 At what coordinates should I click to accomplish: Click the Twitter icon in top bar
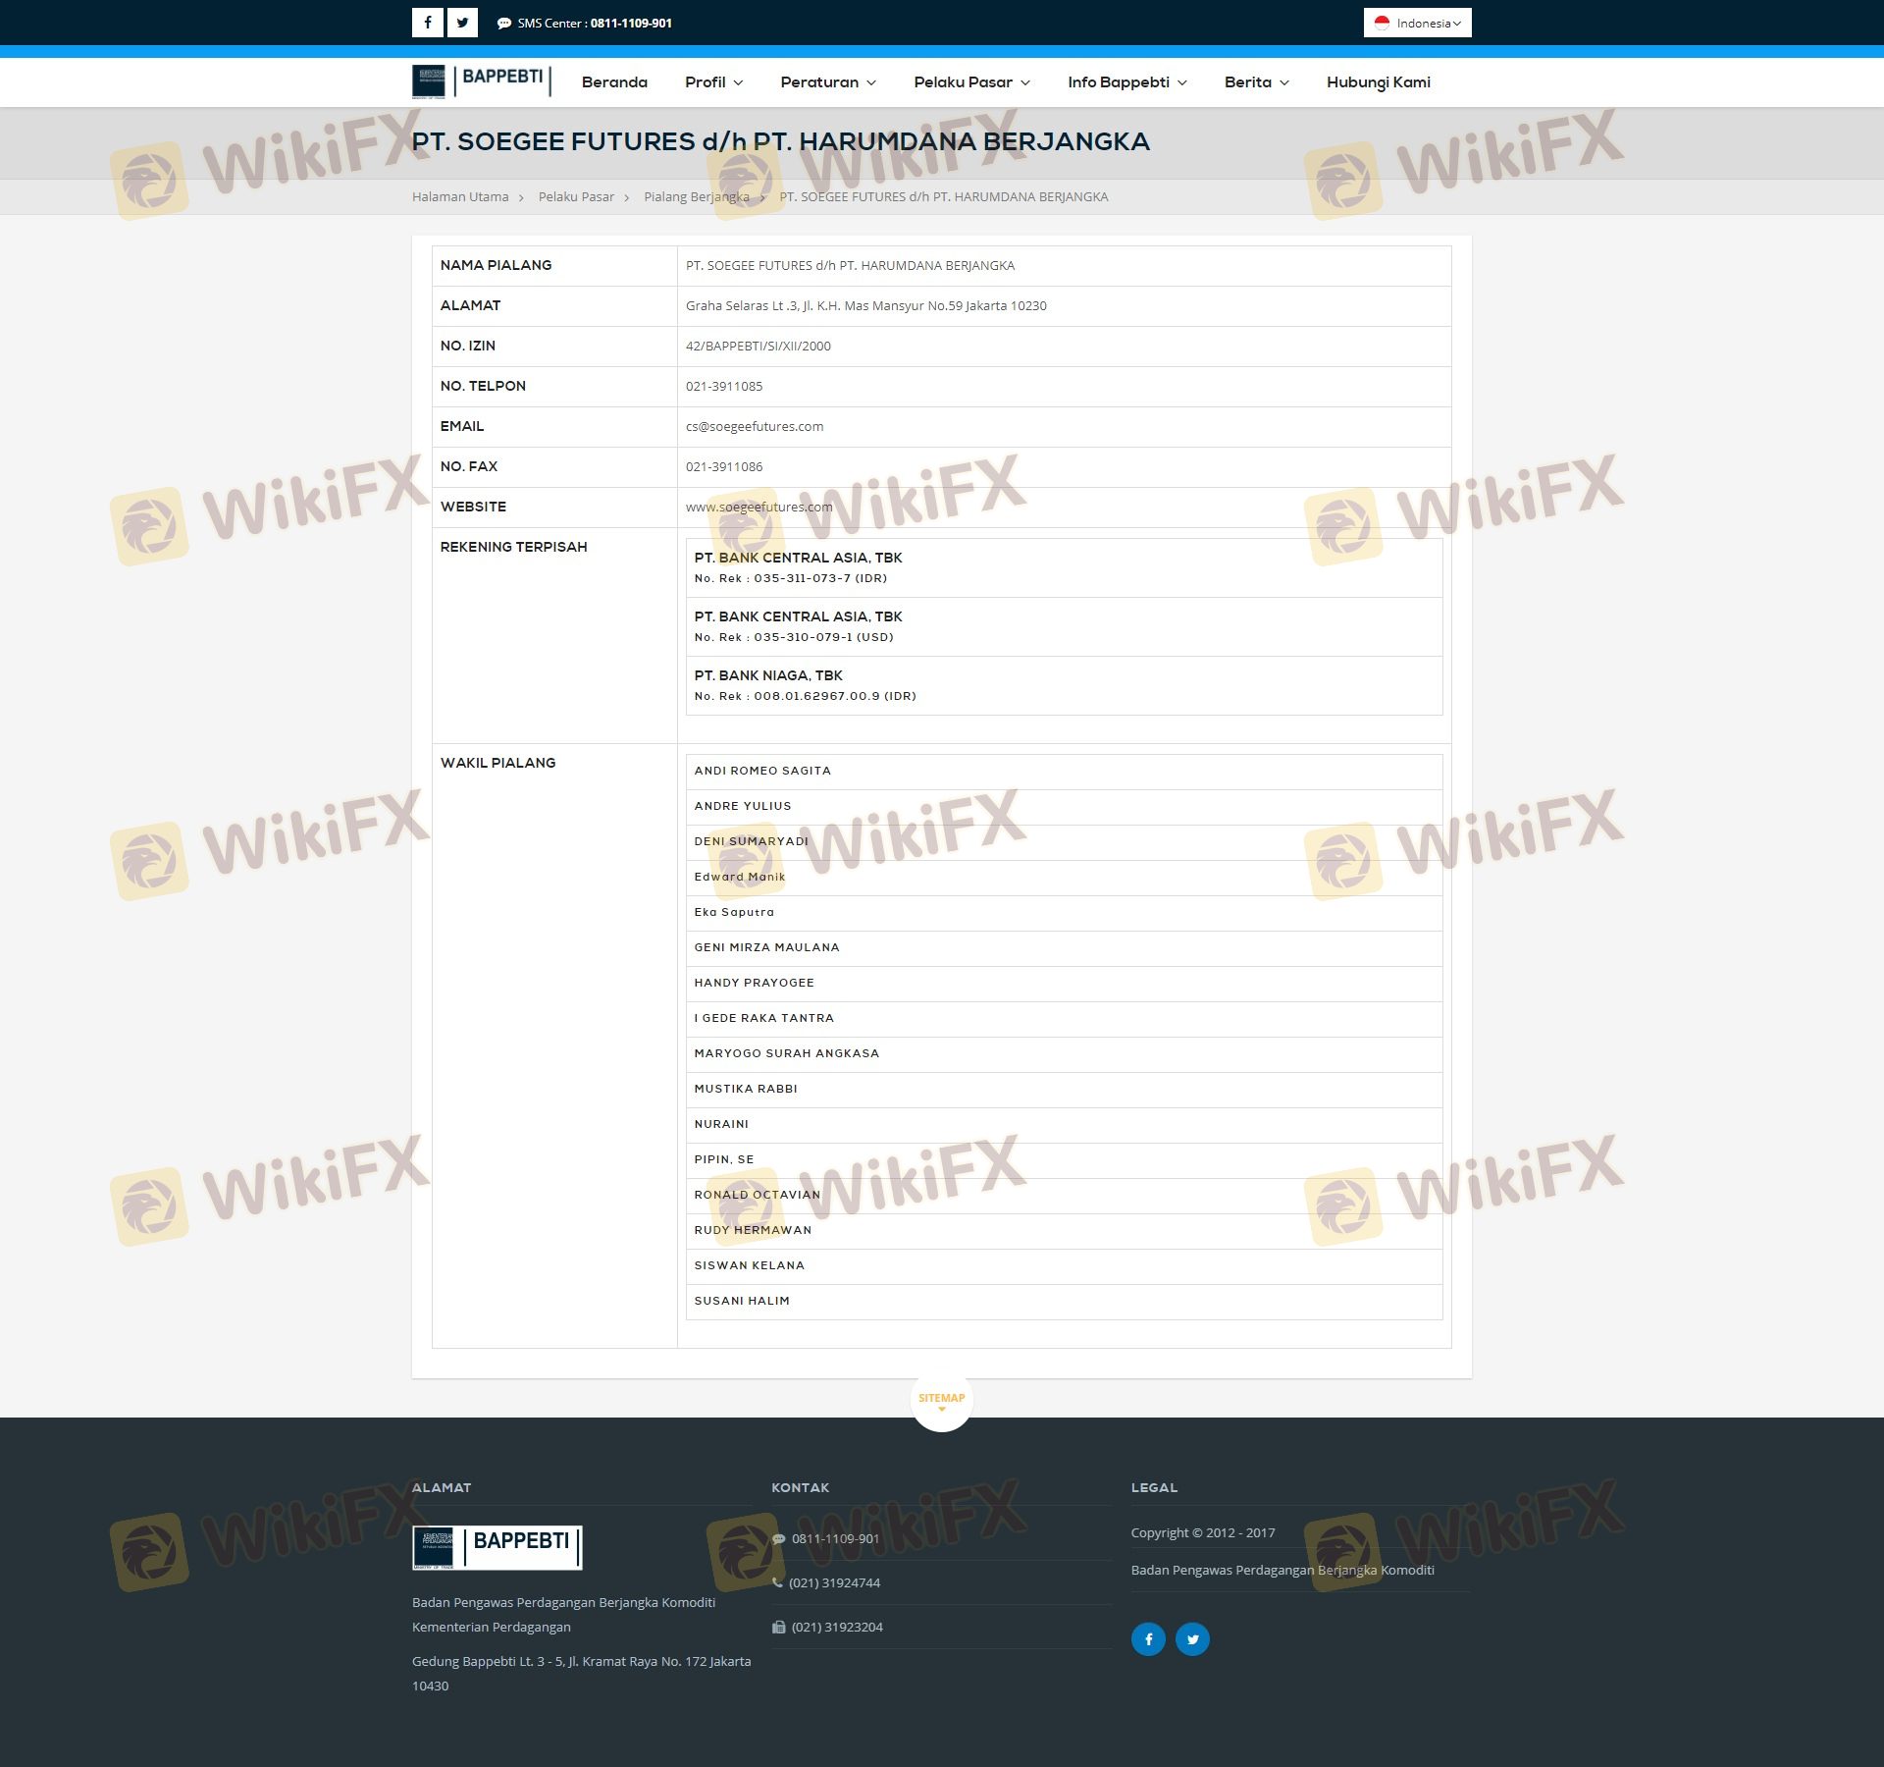click(x=462, y=23)
